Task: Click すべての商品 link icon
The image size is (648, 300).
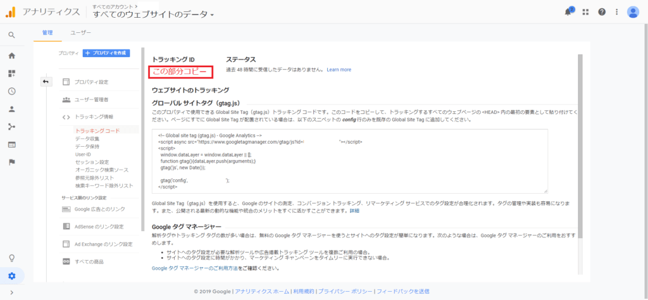Action: [66, 261]
